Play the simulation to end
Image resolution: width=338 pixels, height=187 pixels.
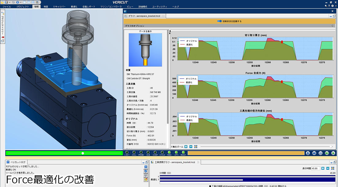(333, 153)
